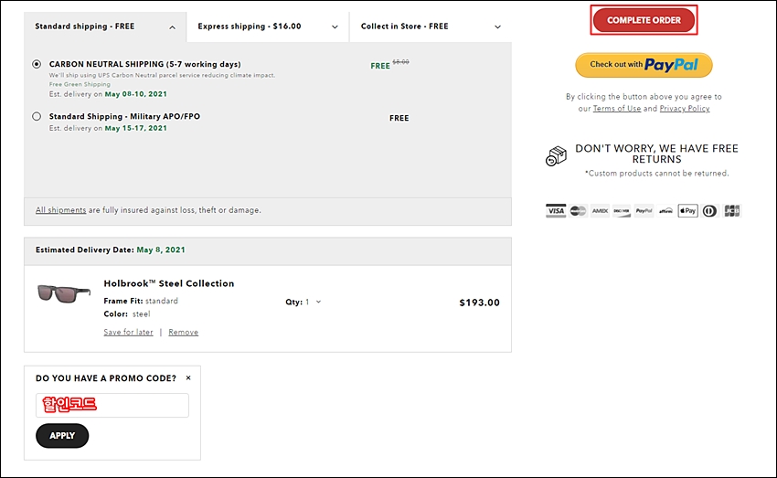The height and width of the screenshot is (478, 777).
Task: Click the Free Green Shipping text
Action: tap(80, 84)
